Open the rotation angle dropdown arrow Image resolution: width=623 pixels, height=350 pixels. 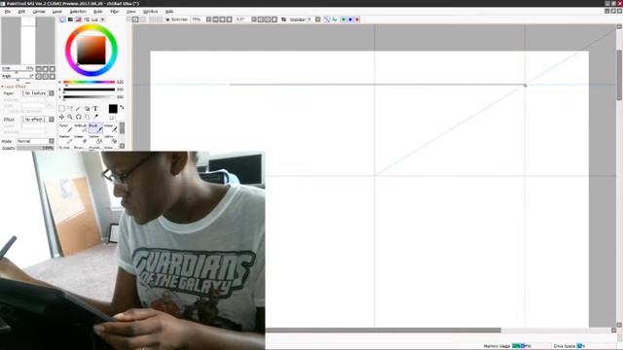[x=254, y=19]
